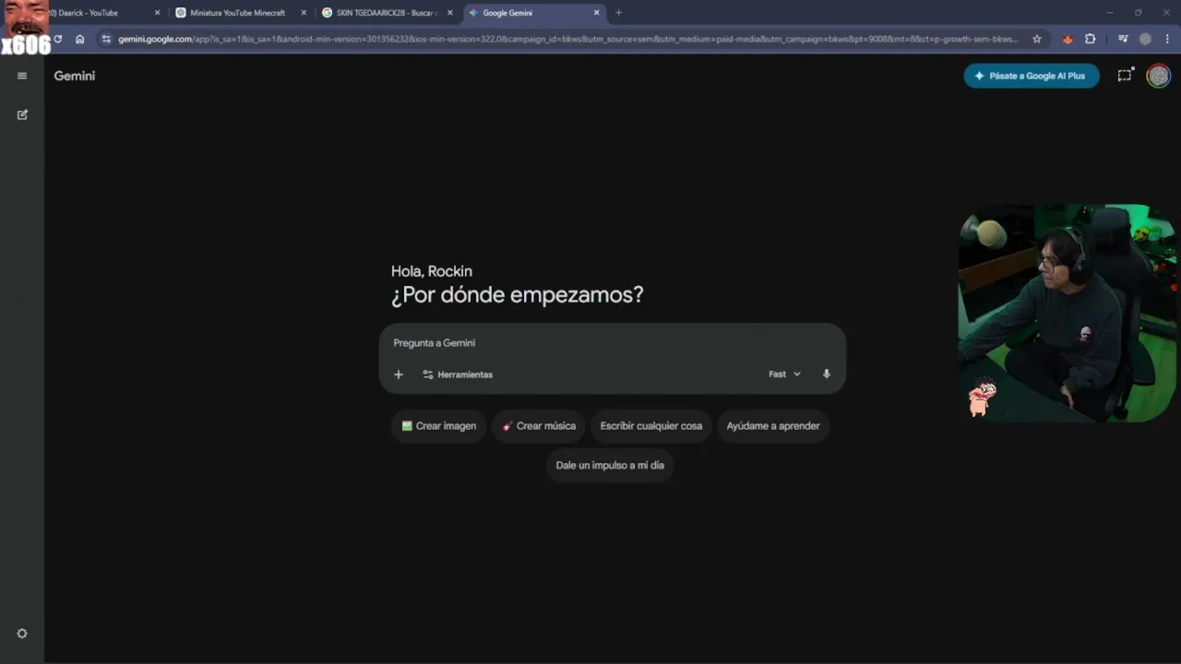Reload the page with refresh icon
This screenshot has width=1181, height=664.
click(x=58, y=39)
